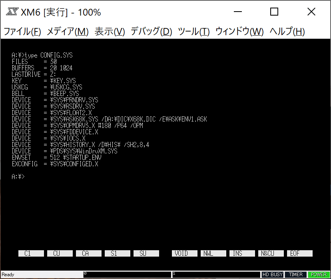Image resolution: width=331 pixels, height=279 pixels.
Task: Minimize the XM6 window
Action: click(x=238, y=12)
